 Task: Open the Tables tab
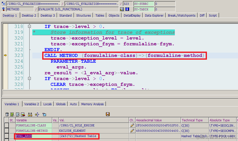(100, 15)
